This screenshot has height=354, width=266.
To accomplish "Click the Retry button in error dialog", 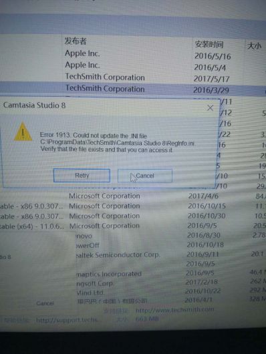I will 82,175.
